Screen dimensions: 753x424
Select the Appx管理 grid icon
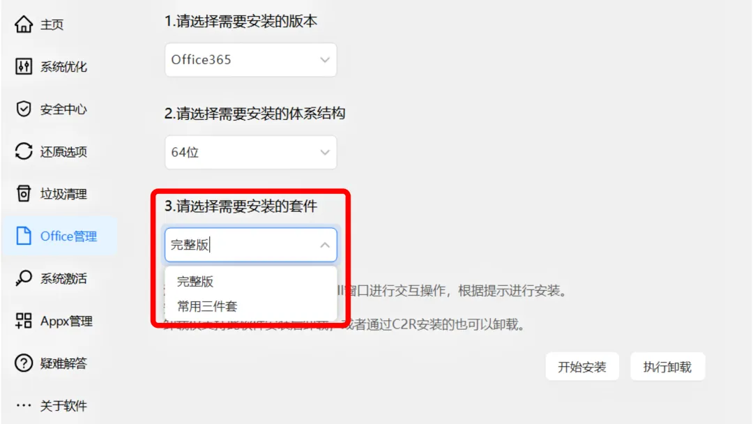point(24,321)
